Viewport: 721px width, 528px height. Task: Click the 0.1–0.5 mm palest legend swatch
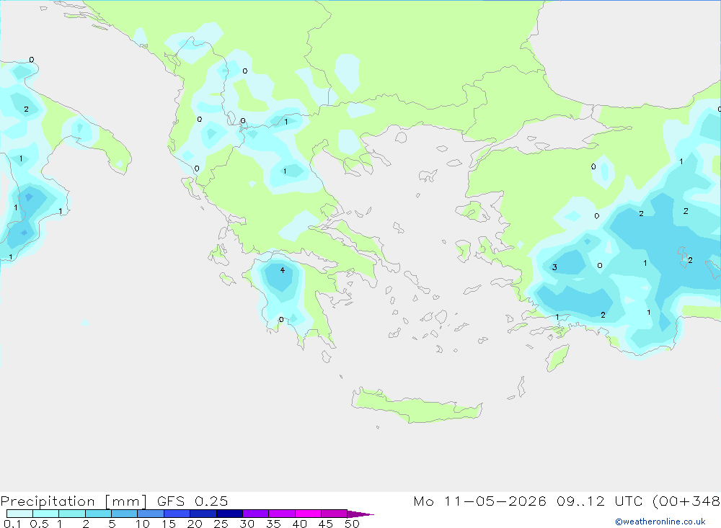click(x=19, y=514)
